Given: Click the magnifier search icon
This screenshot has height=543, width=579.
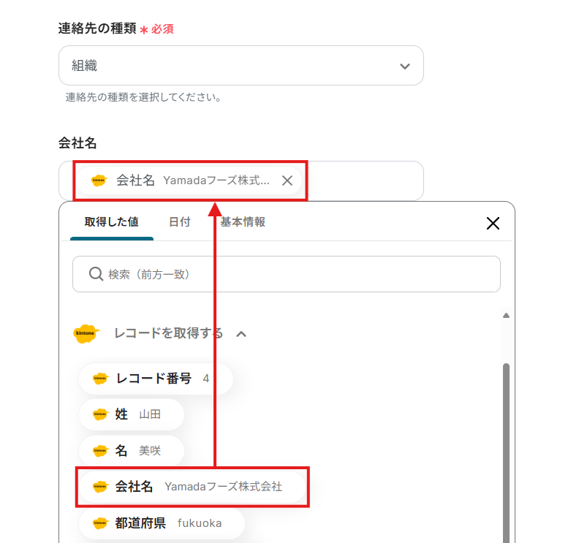Looking at the screenshot, I should pyautogui.click(x=96, y=274).
